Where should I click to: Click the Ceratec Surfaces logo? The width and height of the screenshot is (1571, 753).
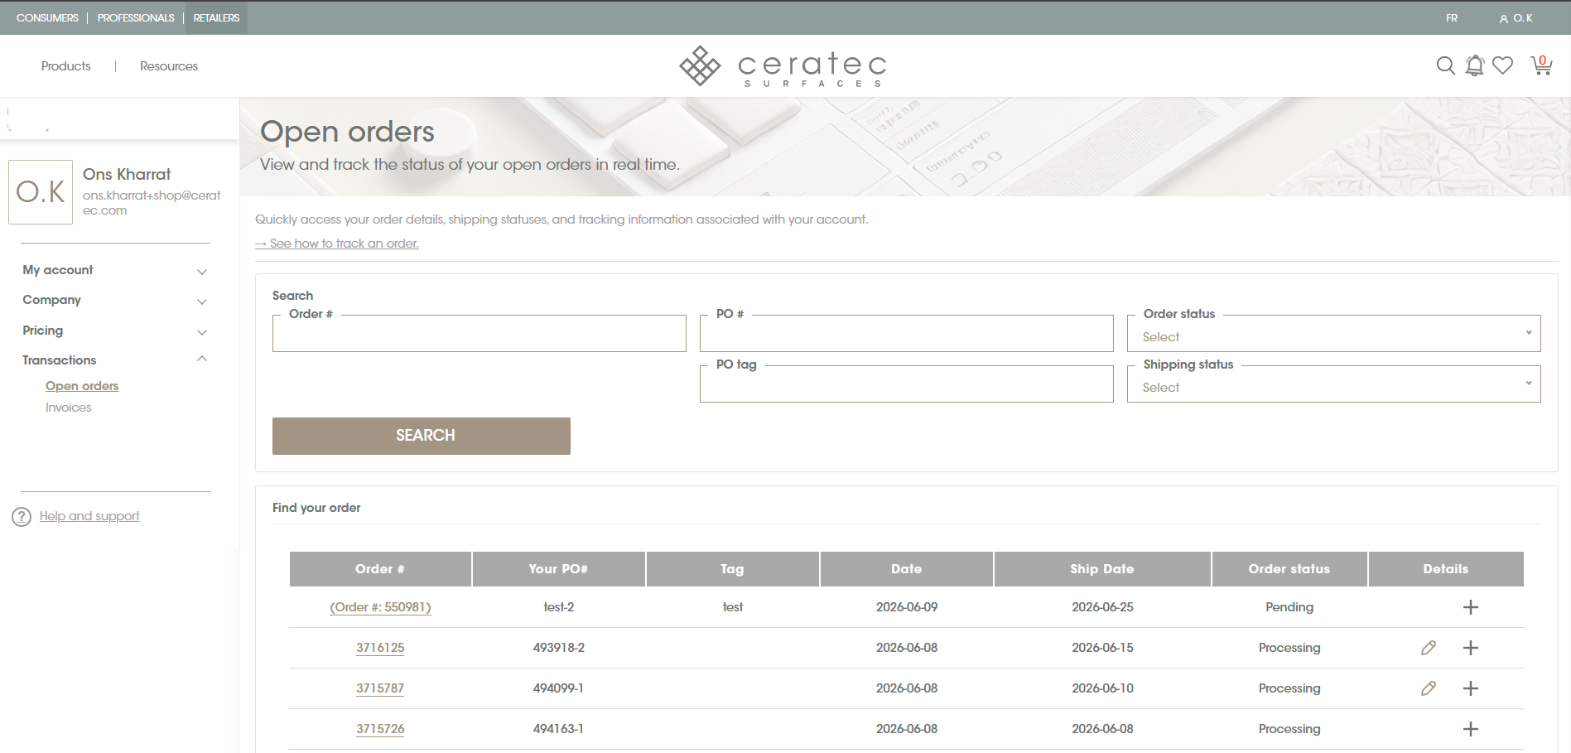(783, 66)
